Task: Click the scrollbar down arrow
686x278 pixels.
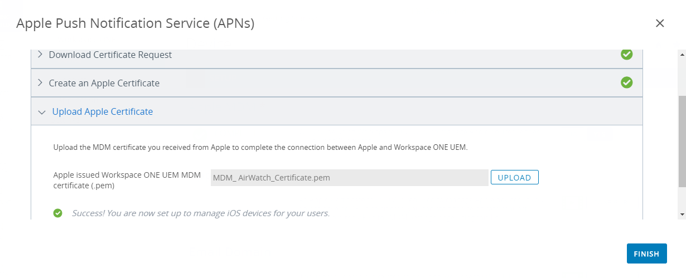Action: (x=682, y=214)
